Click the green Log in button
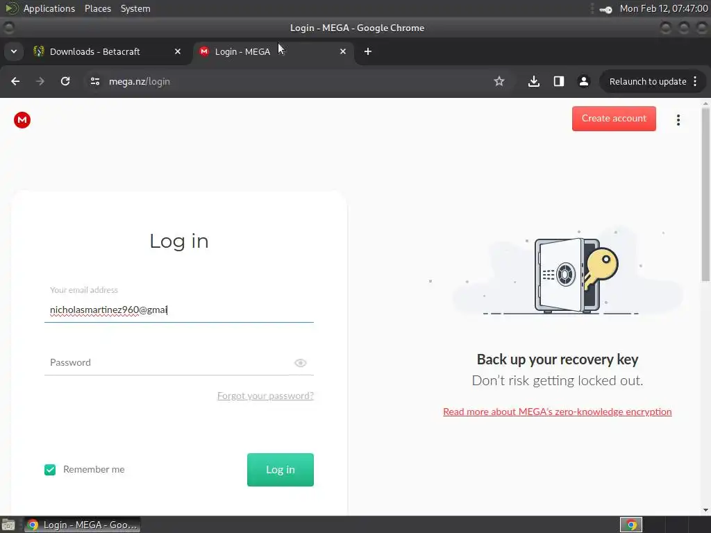711x533 pixels. [x=281, y=470]
